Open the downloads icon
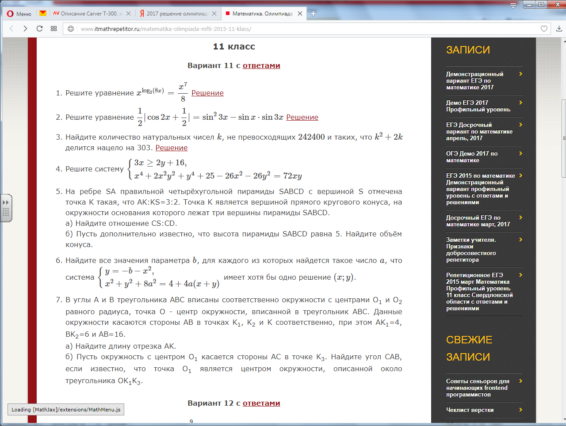This screenshot has width=566, height=426. click(559, 29)
